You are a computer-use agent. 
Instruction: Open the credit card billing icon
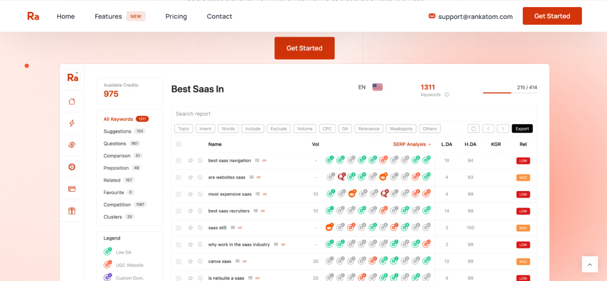click(x=72, y=189)
